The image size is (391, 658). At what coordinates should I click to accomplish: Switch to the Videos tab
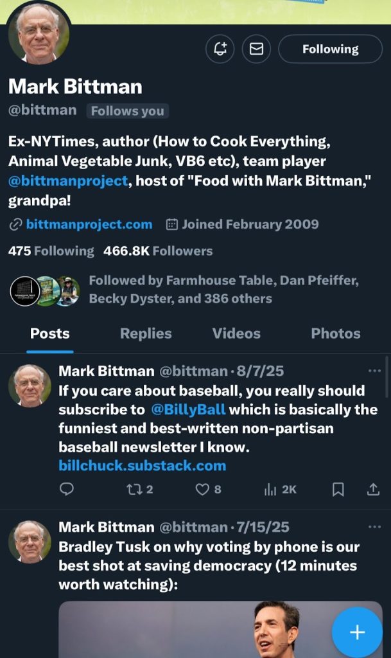point(236,333)
